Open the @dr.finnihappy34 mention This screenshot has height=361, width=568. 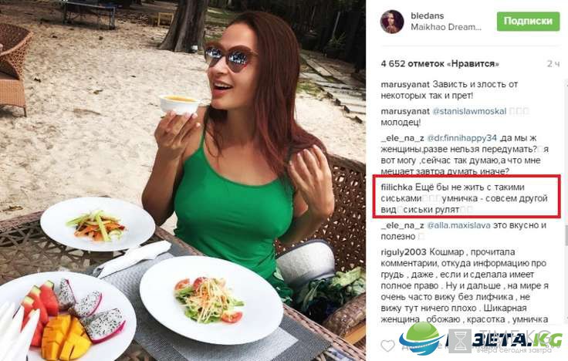(x=461, y=138)
